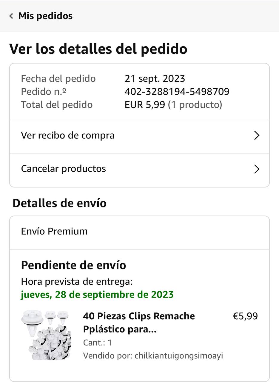Click the Cant.: 1 quantity text

pyautogui.click(x=97, y=343)
